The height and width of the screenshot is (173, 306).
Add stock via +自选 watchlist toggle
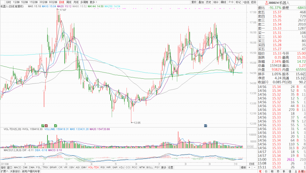click(246, 2)
